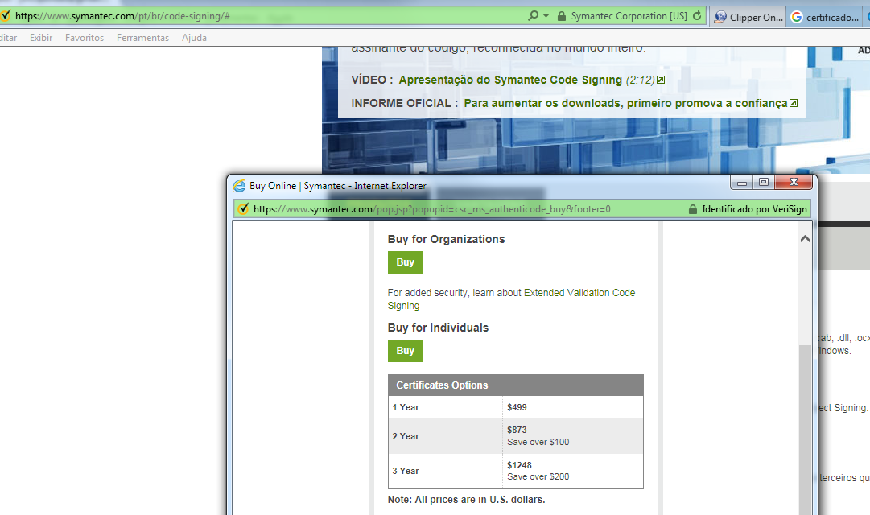Click the $873 price cell
Screen dimensions: 870x515
click(572, 436)
